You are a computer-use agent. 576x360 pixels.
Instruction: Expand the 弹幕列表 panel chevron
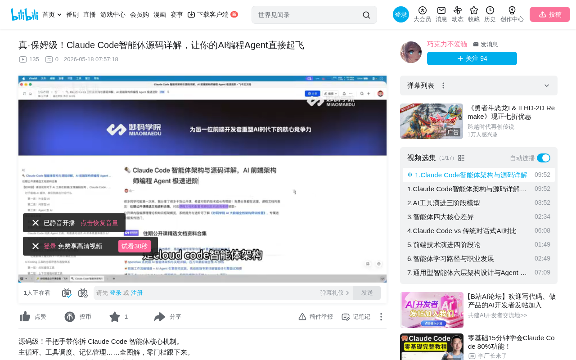point(547,85)
